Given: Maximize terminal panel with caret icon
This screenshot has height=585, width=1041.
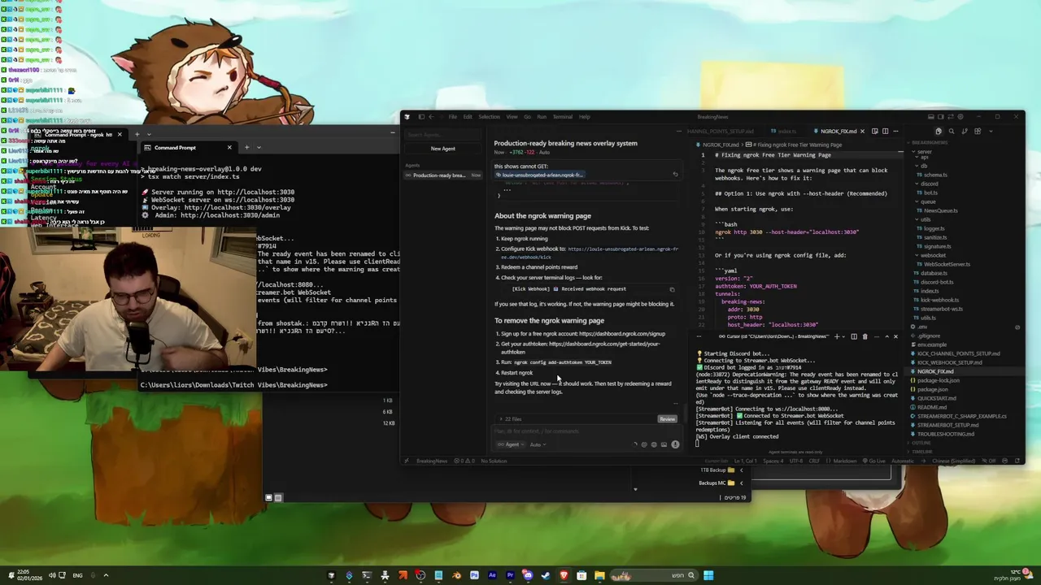Looking at the screenshot, I should click(886, 336).
